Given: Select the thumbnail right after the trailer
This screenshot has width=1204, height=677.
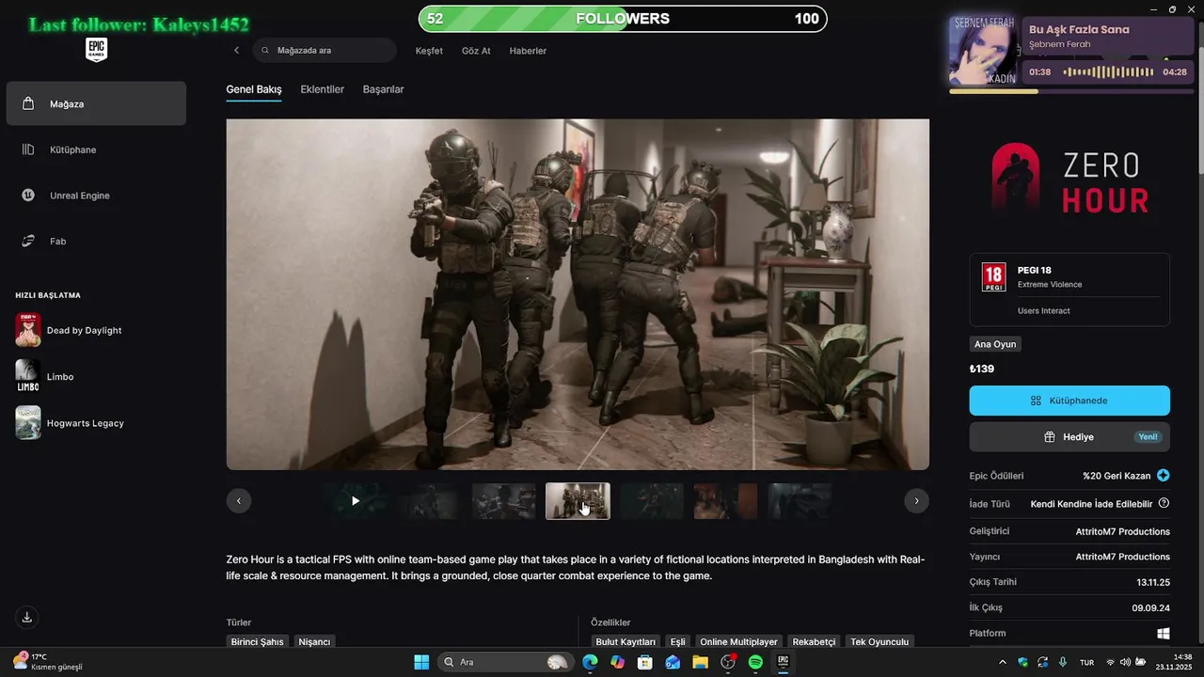Looking at the screenshot, I should 429,501.
